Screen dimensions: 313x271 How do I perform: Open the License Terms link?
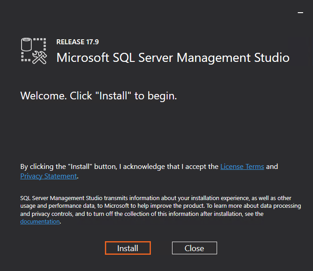[x=242, y=167]
